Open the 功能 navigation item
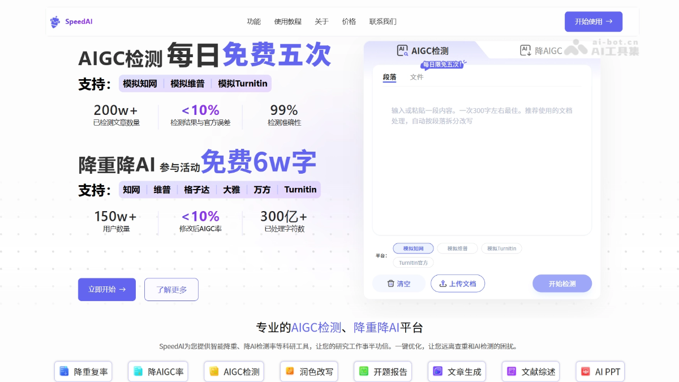Viewport: 679px width, 382px height. tap(253, 22)
